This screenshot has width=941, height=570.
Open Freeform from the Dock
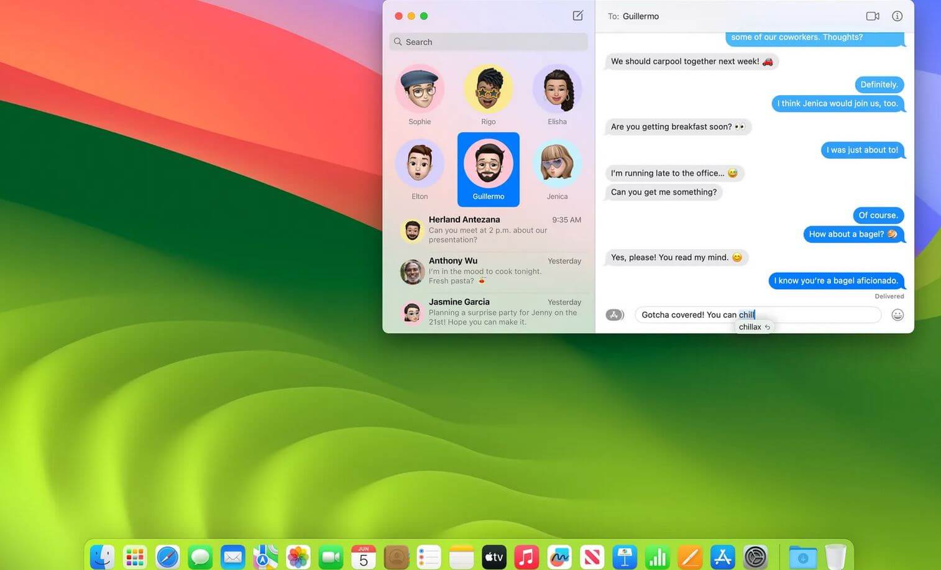(559, 557)
